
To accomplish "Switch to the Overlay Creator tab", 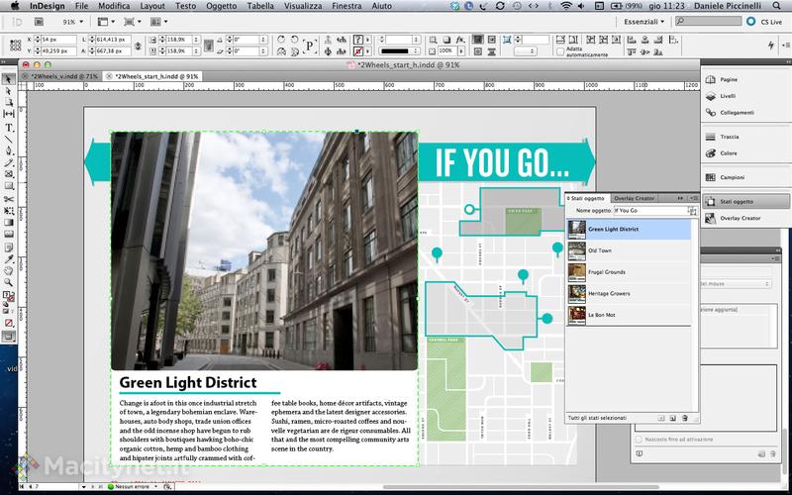I will click(633, 198).
